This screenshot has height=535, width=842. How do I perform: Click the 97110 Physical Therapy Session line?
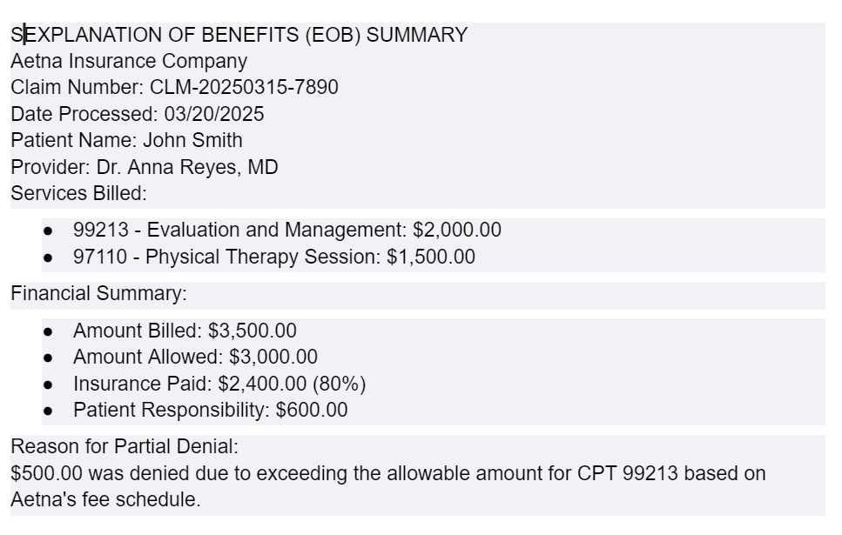tap(274, 257)
